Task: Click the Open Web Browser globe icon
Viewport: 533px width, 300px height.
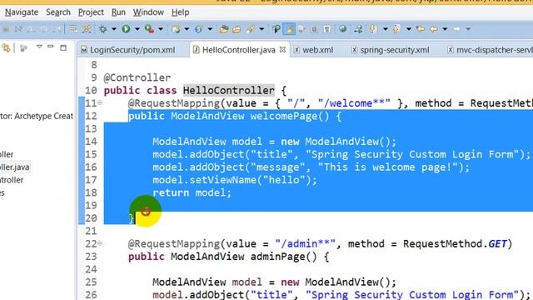Action: click(342, 29)
